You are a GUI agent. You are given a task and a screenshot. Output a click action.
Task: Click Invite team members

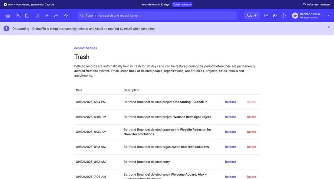coord(316,4)
